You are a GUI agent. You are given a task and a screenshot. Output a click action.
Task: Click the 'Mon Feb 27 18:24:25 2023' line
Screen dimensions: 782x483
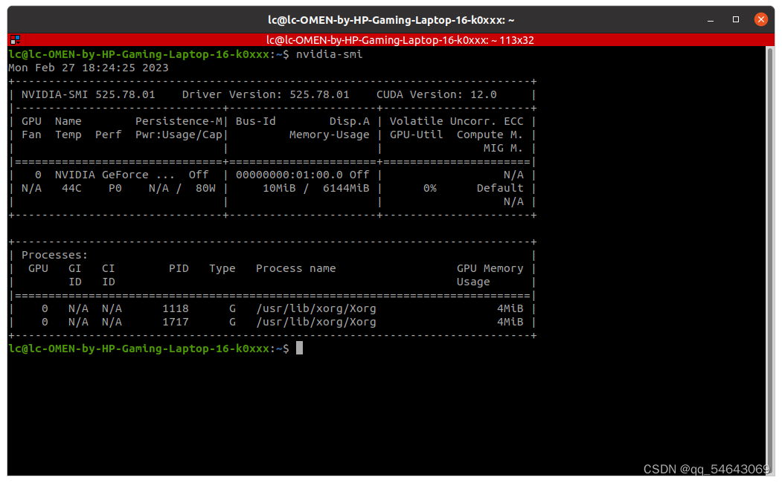(89, 68)
